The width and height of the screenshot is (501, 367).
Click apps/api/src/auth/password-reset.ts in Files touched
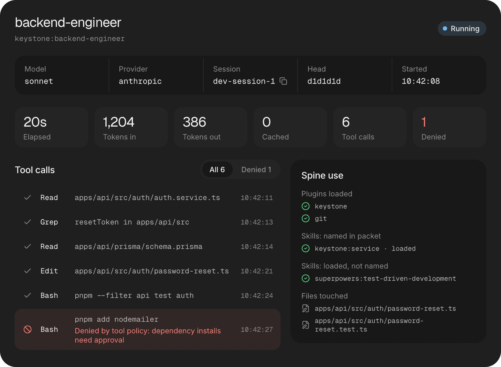pos(385,308)
